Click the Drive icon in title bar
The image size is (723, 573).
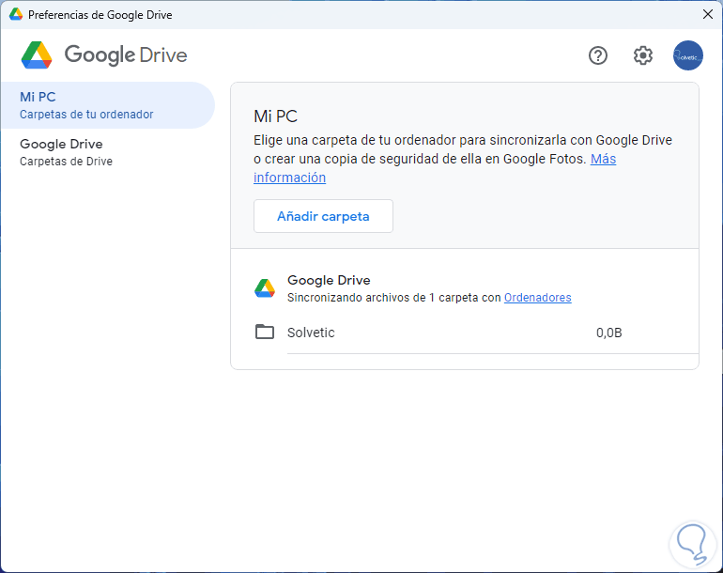pyautogui.click(x=16, y=14)
